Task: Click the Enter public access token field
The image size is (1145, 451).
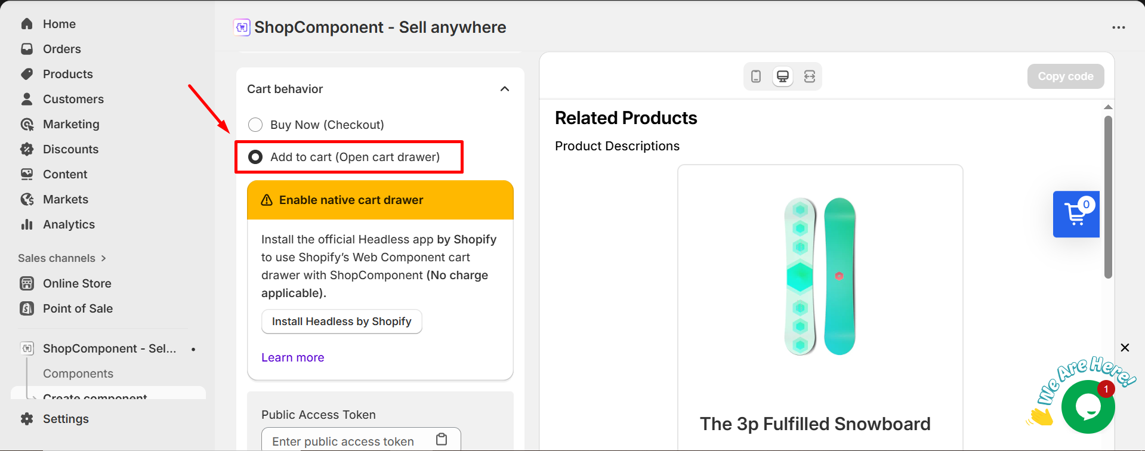Action: 361,440
